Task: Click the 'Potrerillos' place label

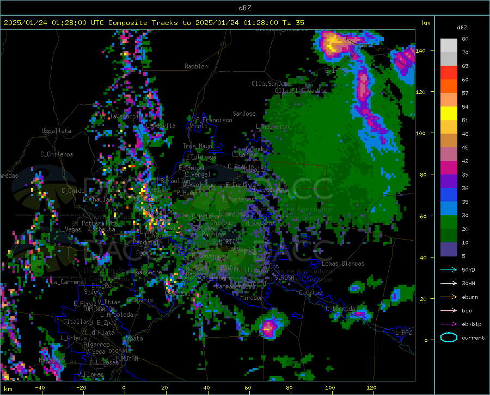Action: (x=100, y=223)
